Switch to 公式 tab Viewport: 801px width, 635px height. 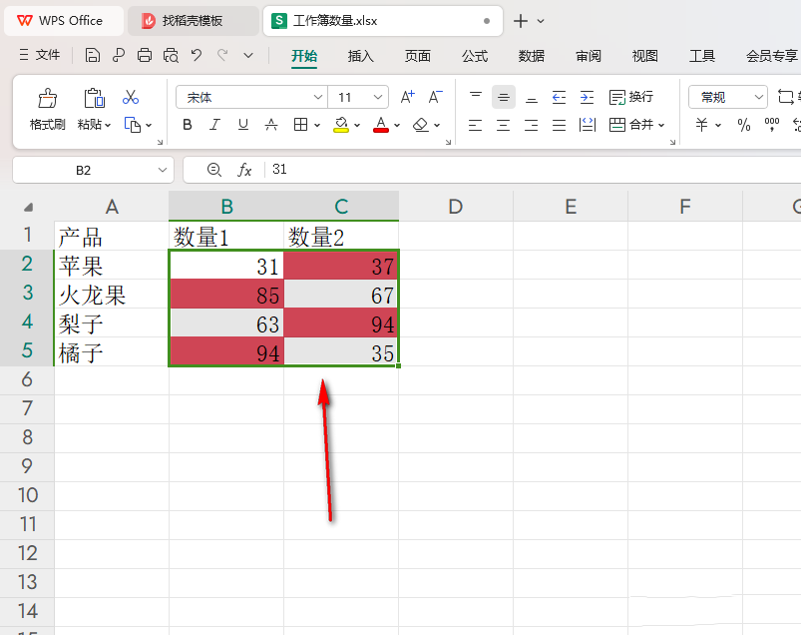tap(475, 56)
